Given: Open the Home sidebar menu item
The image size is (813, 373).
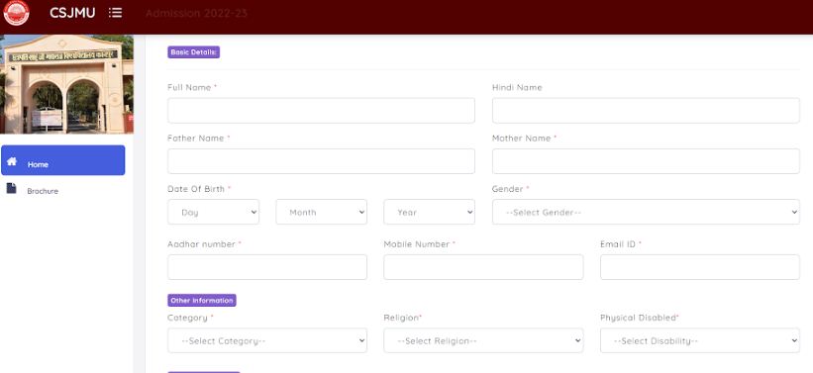Looking at the screenshot, I should [62, 160].
